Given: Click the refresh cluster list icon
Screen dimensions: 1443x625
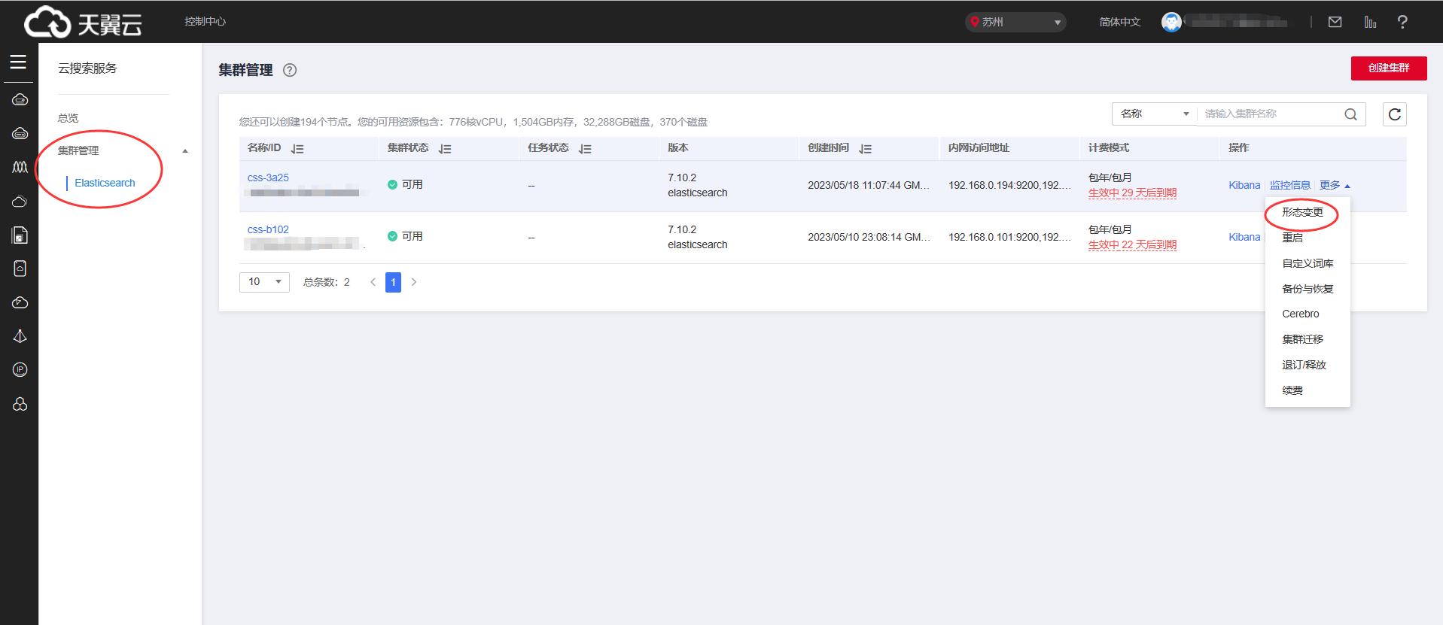Looking at the screenshot, I should 1394,114.
